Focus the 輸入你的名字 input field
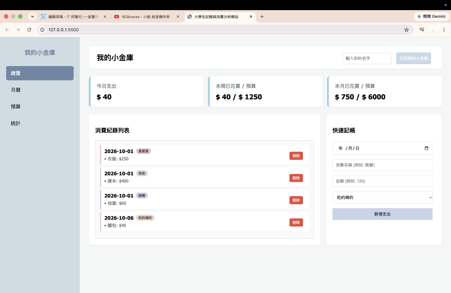Screen dimensions: 451x293 (367, 59)
